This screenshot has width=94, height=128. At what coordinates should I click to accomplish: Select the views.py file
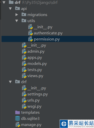(x=35, y=76)
